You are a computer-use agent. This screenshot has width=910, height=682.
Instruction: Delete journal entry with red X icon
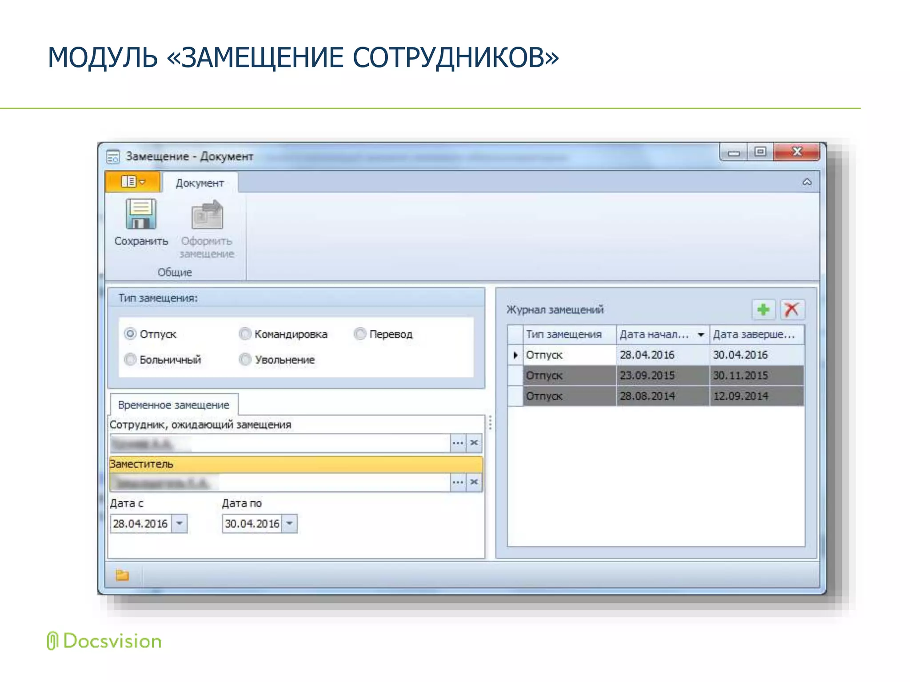tap(792, 309)
